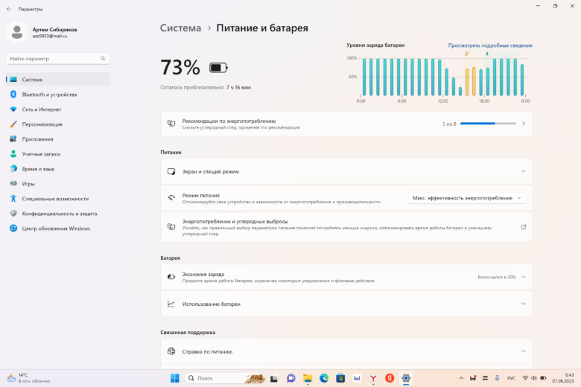The image size is (581, 387).
Task: Click the Экран и спящий режим icon
Action: pyautogui.click(x=171, y=171)
